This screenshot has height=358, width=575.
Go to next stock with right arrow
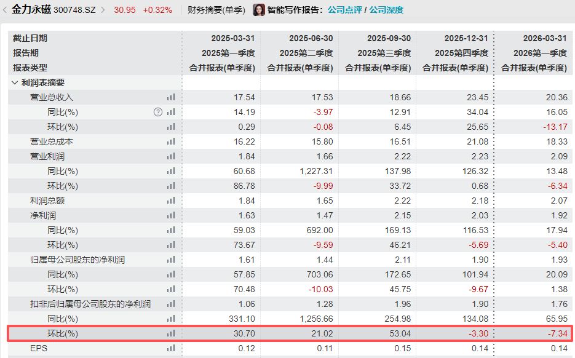point(103,10)
